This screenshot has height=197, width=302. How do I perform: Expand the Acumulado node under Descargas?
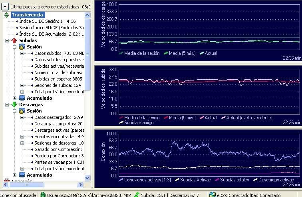click(x=14, y=175)
